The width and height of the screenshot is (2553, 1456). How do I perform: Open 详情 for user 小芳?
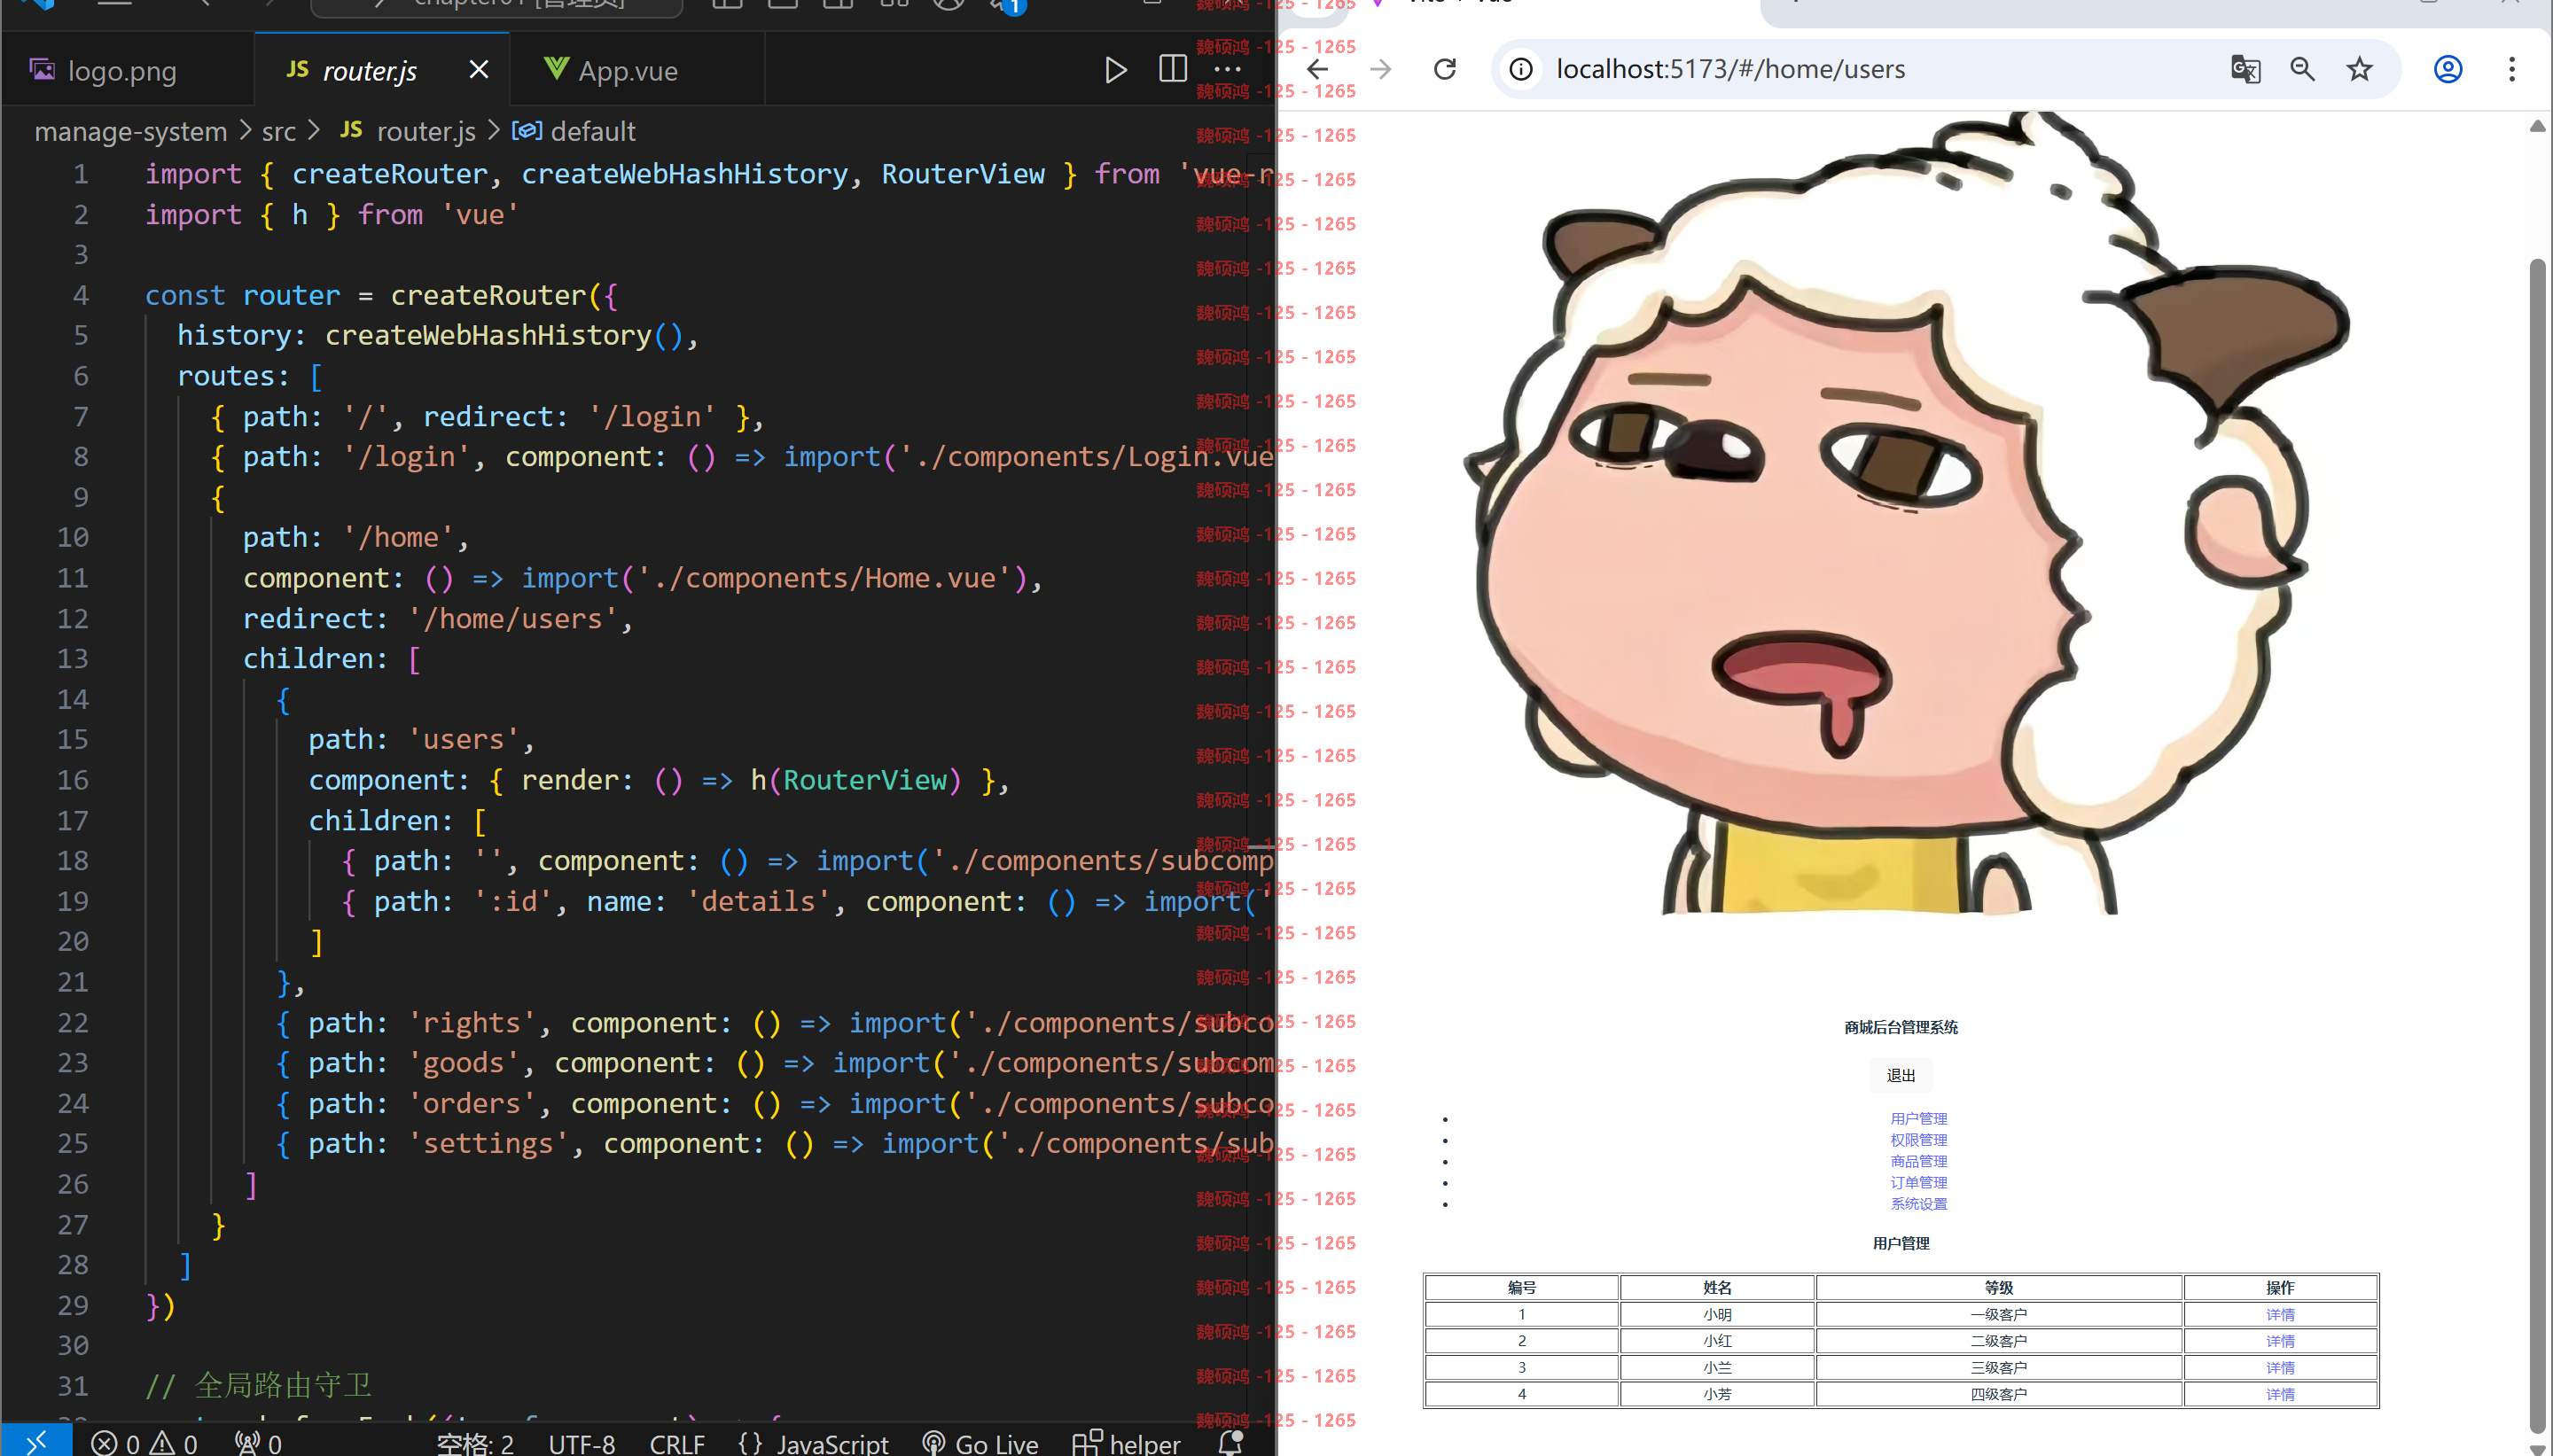[x=2280, y=1394]
